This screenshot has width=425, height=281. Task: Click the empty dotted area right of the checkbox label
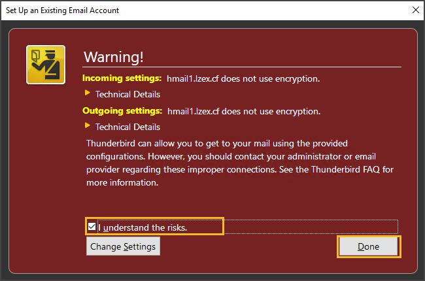coord(311,227)
